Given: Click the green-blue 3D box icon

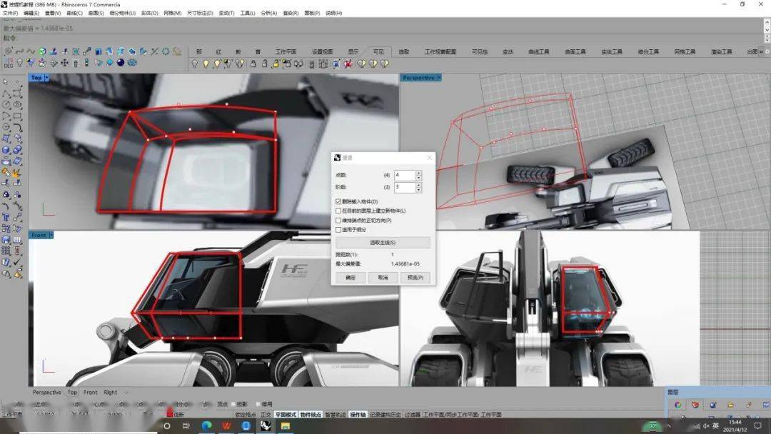Looking at the screenshot, I should tap(43, 51).
